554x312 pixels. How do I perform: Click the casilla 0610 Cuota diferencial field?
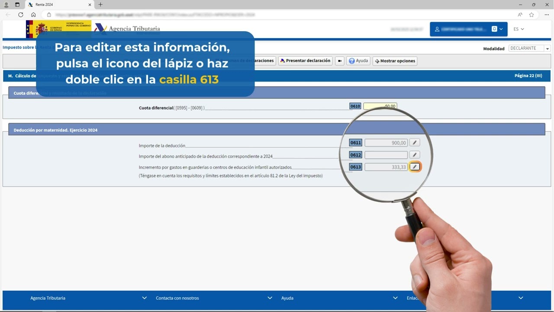380,106
